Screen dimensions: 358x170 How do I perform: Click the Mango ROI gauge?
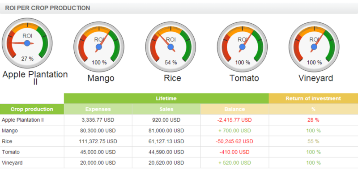[99, 47]
